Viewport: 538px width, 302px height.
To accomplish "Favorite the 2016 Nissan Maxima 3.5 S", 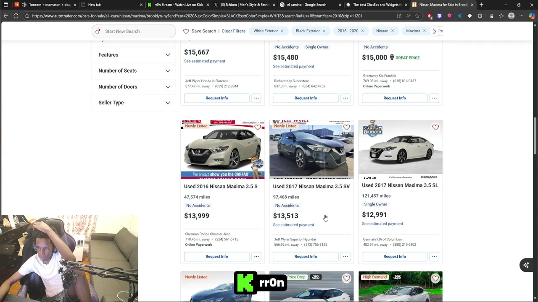I will click(x=257, y=127).
